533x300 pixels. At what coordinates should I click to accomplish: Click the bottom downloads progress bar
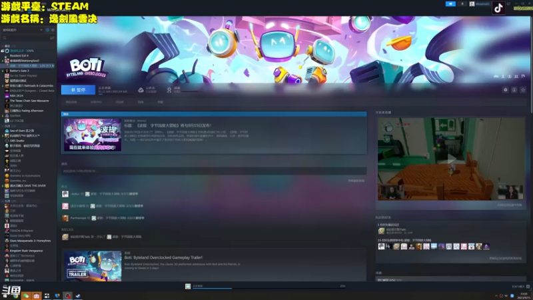coord(269,289)
